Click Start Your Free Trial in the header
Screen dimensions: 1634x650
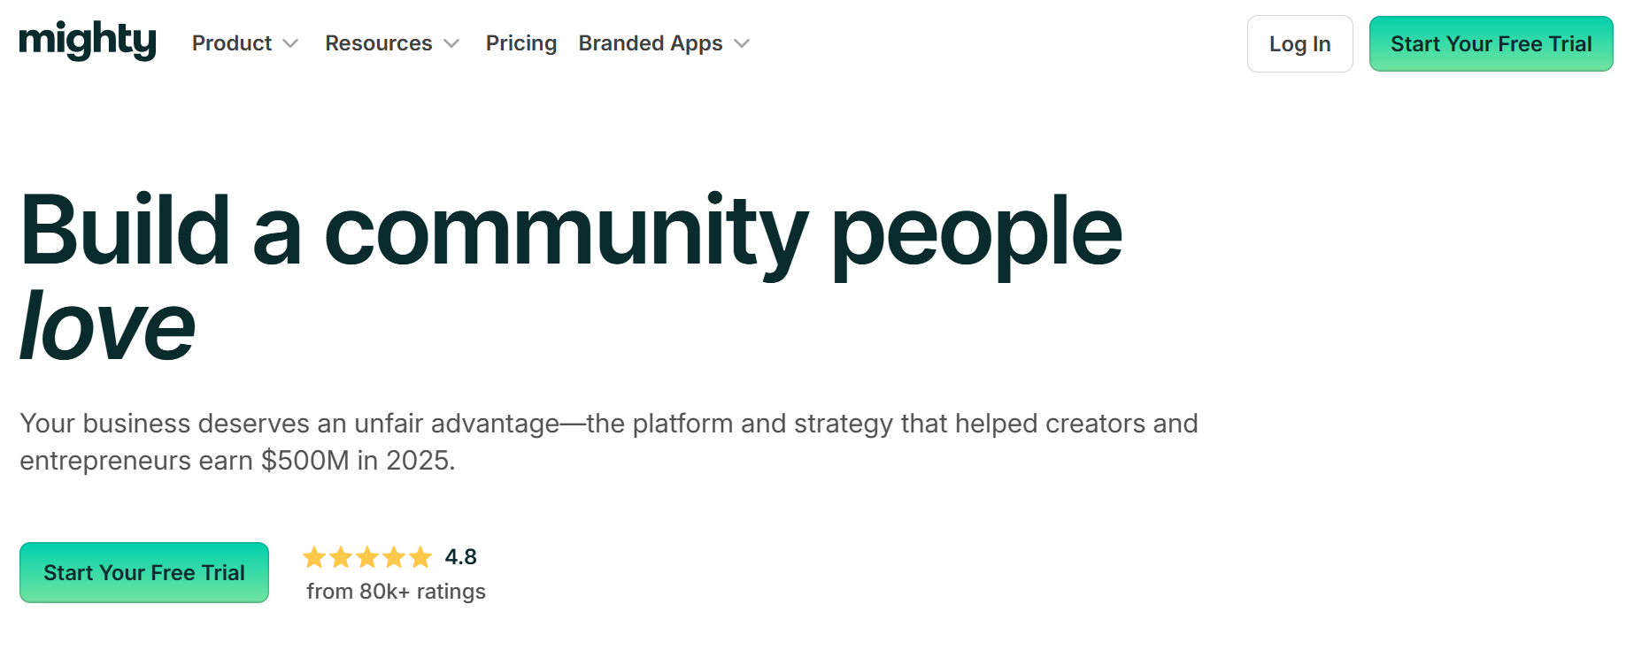click(1491, 42)
